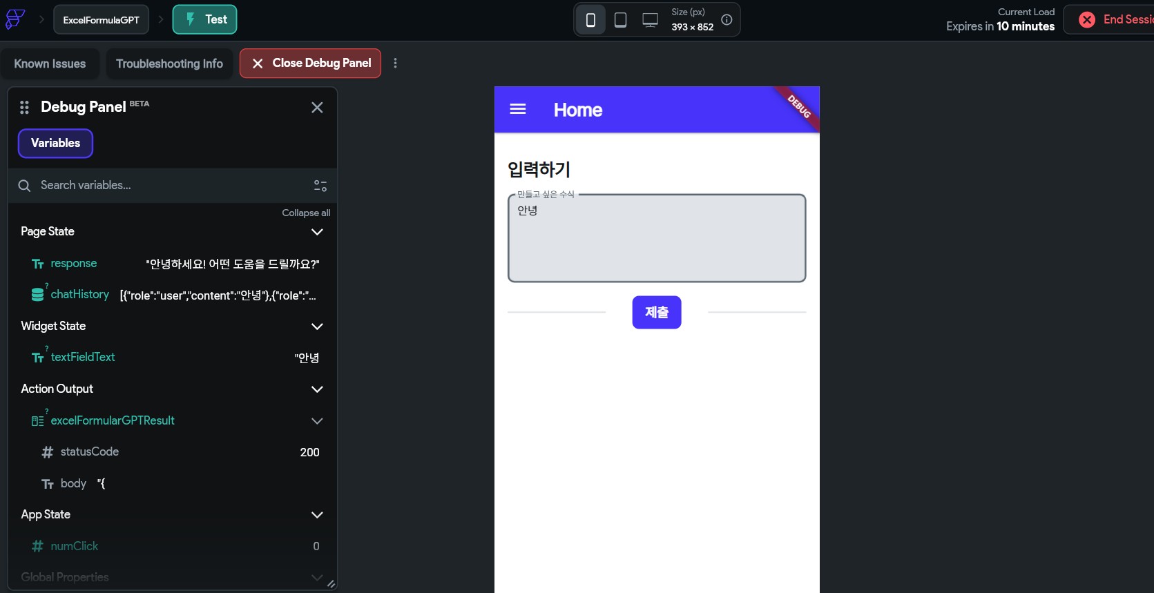
Task: Click the size info circle icon
Action: tap(727, 19)
